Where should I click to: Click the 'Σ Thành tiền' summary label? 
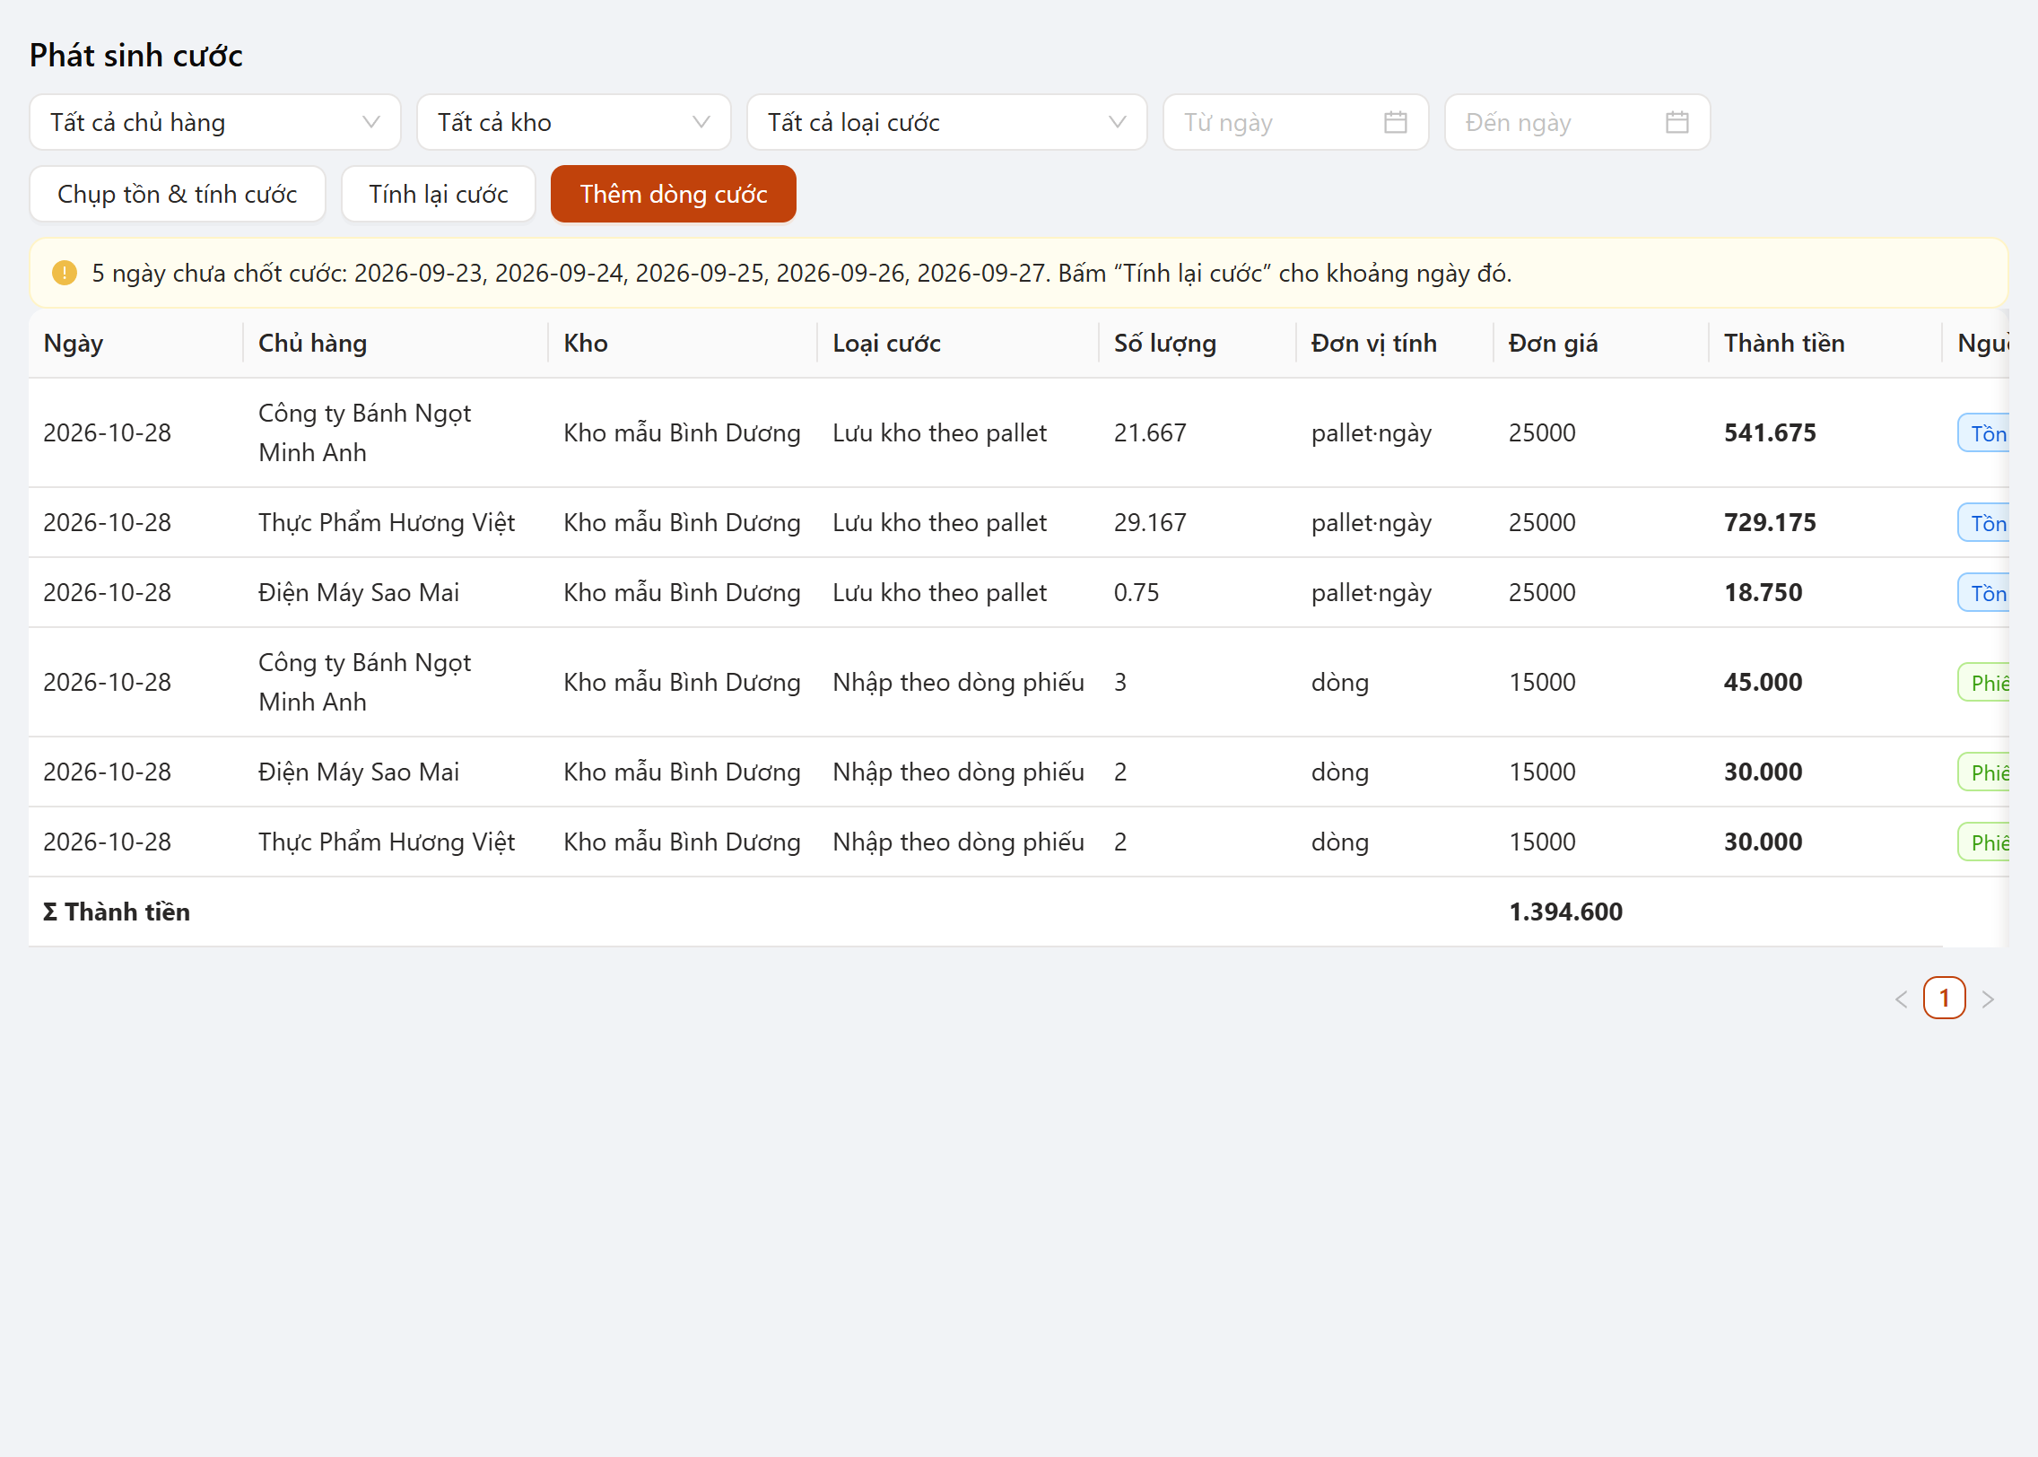tap(117, 912)
